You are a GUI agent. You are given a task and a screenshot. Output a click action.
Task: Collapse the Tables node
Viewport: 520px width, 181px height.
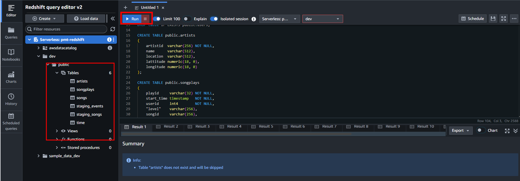tap(57, 73)
